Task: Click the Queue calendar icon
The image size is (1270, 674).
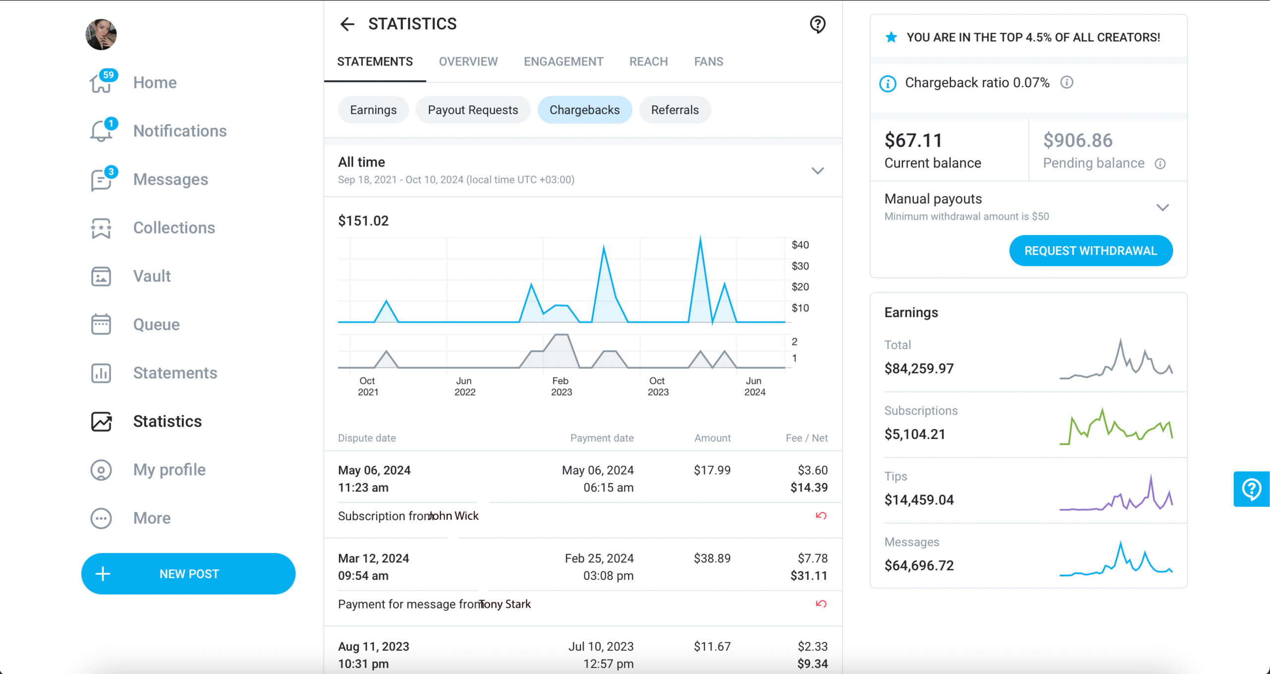Action: (101, 324)
